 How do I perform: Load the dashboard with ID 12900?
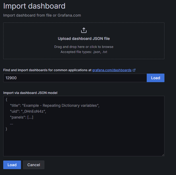[x=156, y=78]
